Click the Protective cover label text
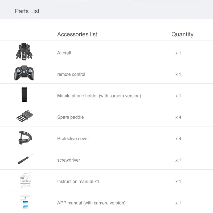Screen dimensions: 213x213 point(73,139)
